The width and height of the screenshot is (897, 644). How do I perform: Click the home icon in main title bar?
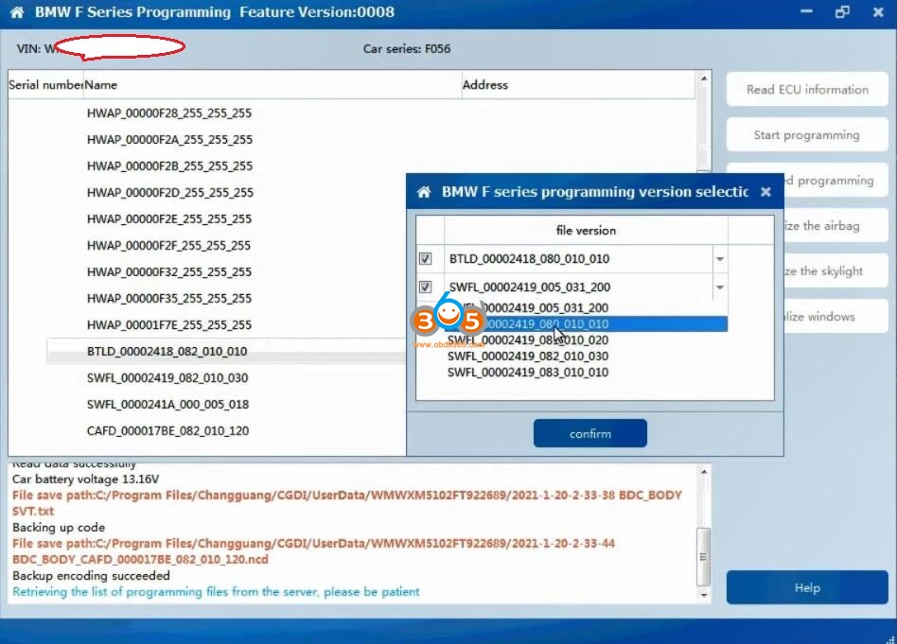coord(17,12)
